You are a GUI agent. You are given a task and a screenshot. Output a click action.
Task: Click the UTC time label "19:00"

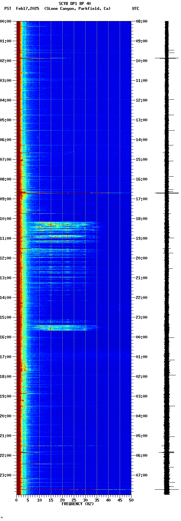point(142,238)
